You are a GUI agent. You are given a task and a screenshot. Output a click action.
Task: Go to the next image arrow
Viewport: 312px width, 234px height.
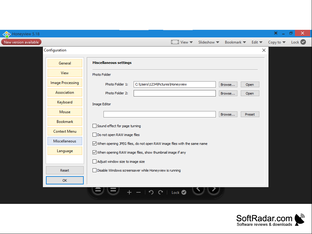[214, 190]
